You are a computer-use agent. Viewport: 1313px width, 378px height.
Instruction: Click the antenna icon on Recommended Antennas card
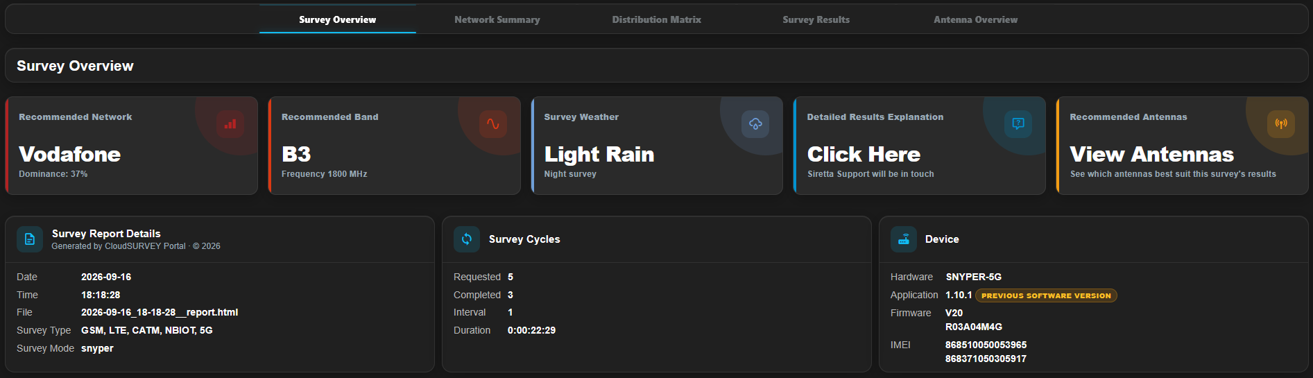pos(1281,124)
